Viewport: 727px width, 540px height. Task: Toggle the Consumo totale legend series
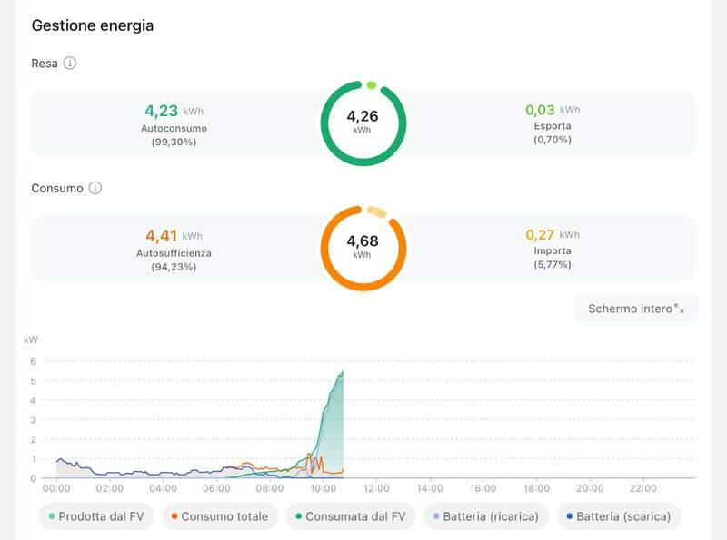tap(217, 516)
